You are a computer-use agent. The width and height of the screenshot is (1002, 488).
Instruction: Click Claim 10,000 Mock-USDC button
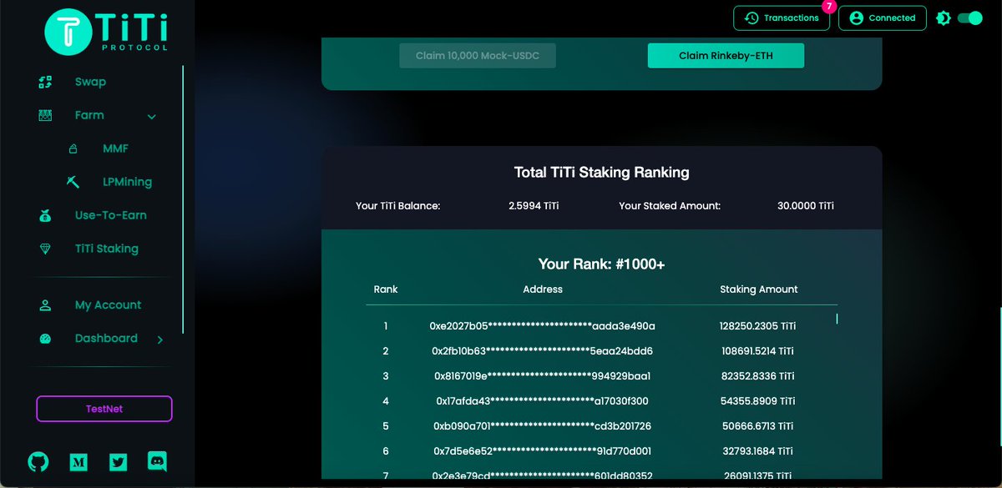point(478,56)
